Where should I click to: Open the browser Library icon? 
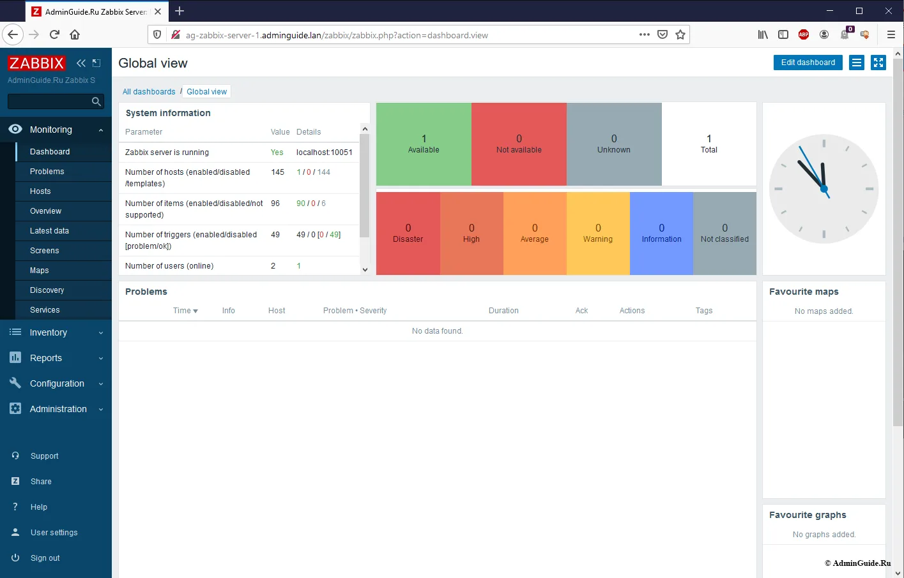[763, 34]
